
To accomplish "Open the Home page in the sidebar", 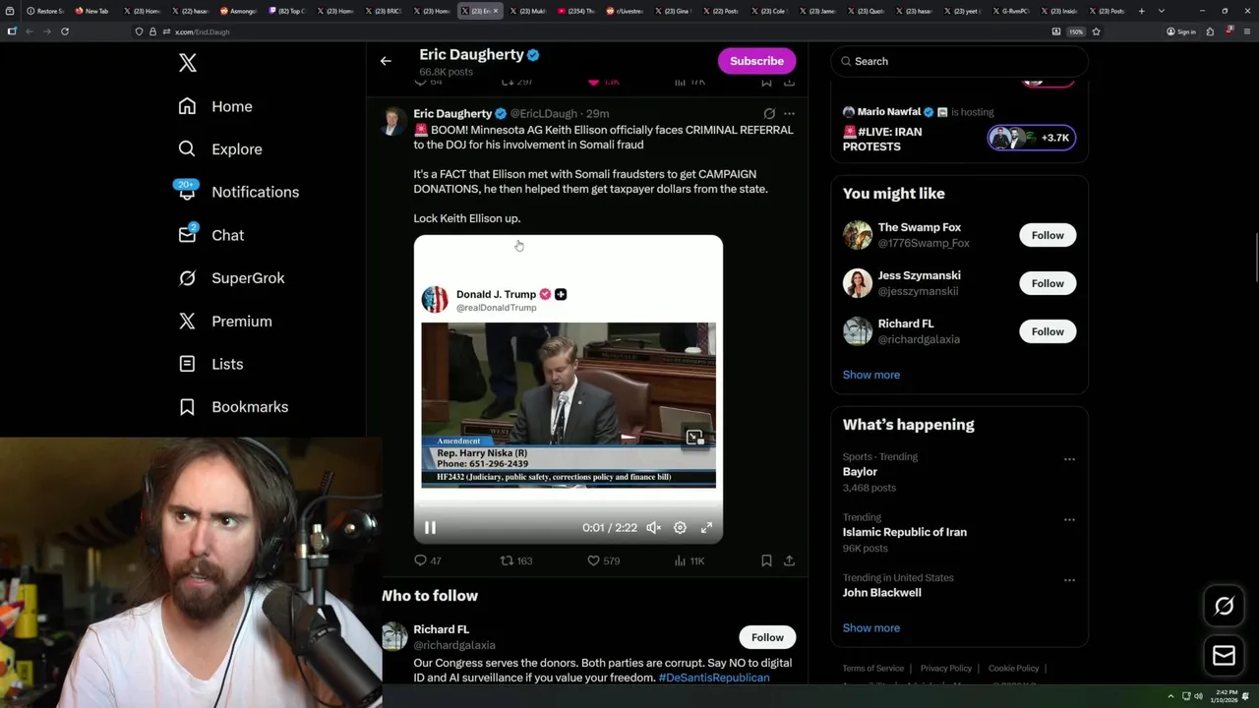I will [x=215, y=106].
